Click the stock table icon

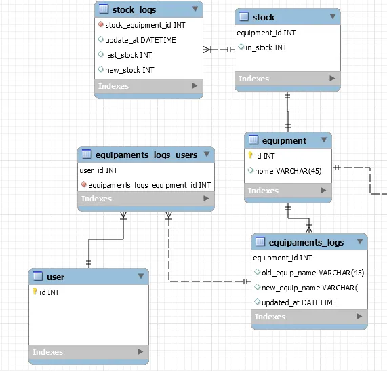(x=243, y=16)
